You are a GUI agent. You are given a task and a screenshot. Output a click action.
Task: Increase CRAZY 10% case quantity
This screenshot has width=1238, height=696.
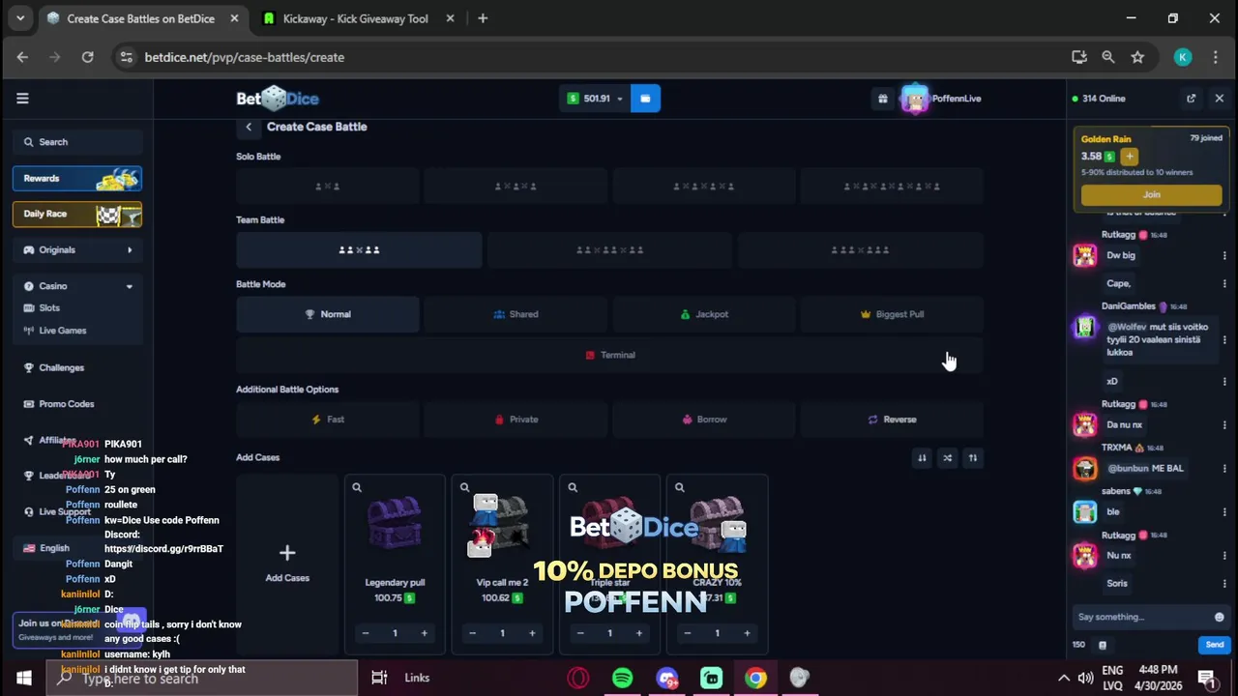click(747, 633)
